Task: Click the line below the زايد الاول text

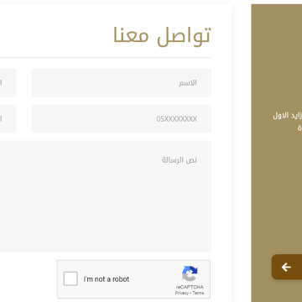Action: 299,128
